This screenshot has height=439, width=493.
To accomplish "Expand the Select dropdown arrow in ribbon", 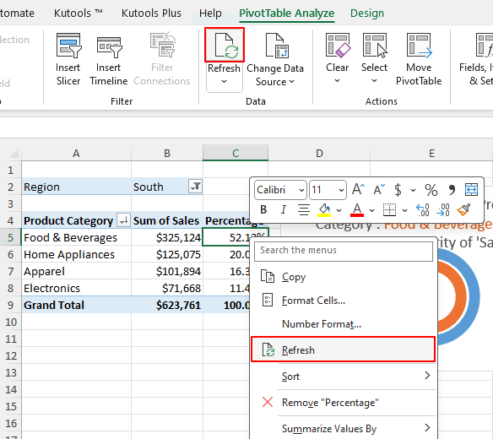I will (374, 81).
